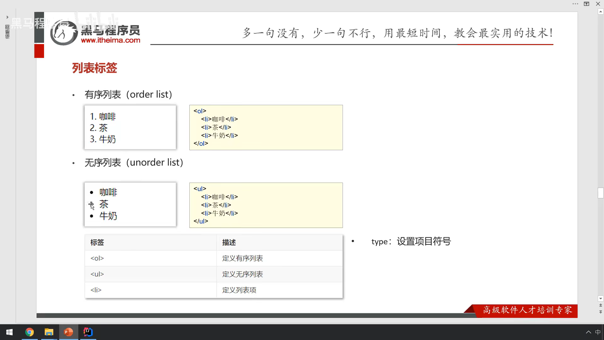
Task: Click the www.itheima.com link in the logo
Action: click(110, 40)
